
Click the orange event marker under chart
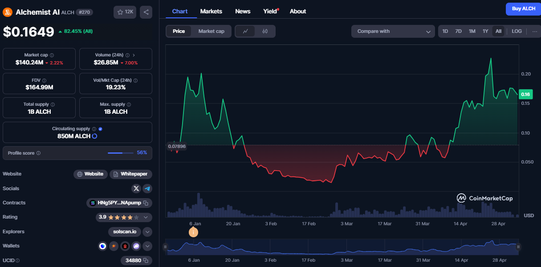point(193,232)
